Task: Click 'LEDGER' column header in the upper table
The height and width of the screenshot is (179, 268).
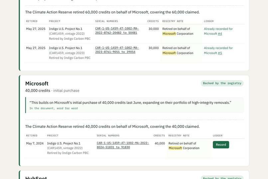Action: point(209,21)
